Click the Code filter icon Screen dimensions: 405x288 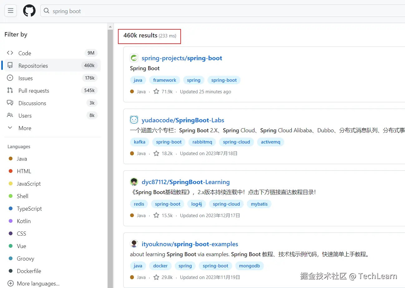[x=10, y=53]
